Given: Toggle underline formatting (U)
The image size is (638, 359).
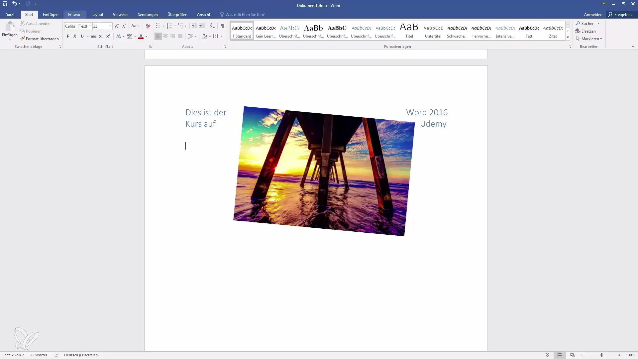Looking at the screenshot, I should tap(82, 36).
